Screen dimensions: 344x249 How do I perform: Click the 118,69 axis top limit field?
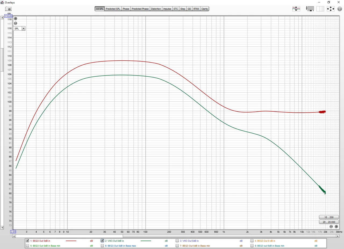8,16
